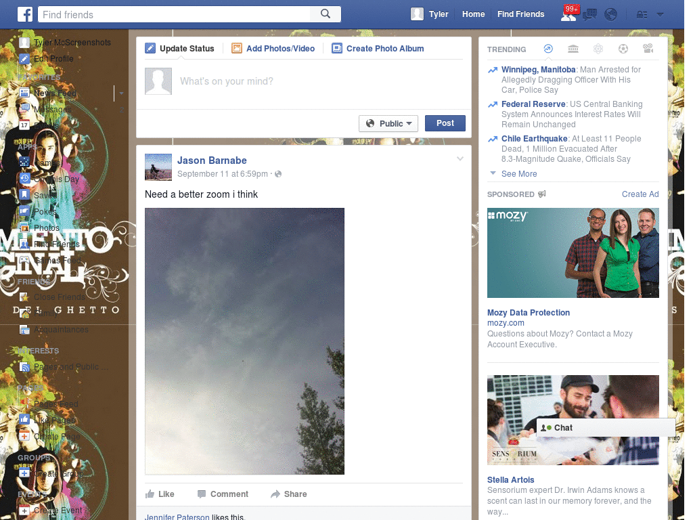693x520 pixels.
Task: Open account menu dropdown arrow in top bar
Action: click(661, 15)
